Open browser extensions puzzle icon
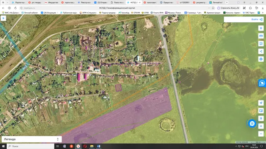 (250, 8)
